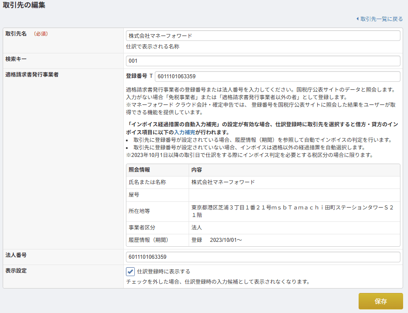Click the back arrow icon beside 取引先一覧に戻る
Screen dimensions: 408x313
pos(358,19)
